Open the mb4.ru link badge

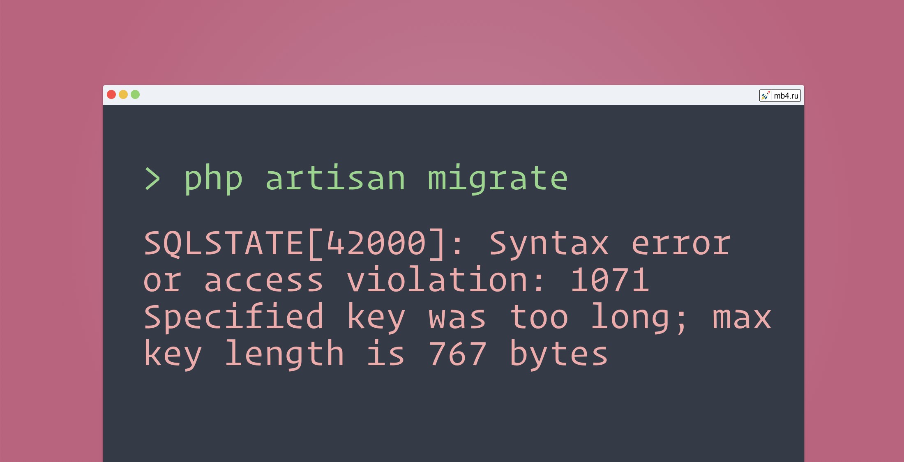[x=780, y=96]
